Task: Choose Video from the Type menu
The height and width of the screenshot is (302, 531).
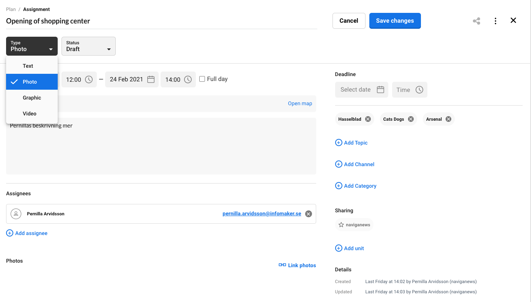Action: [x=30, y=114]
